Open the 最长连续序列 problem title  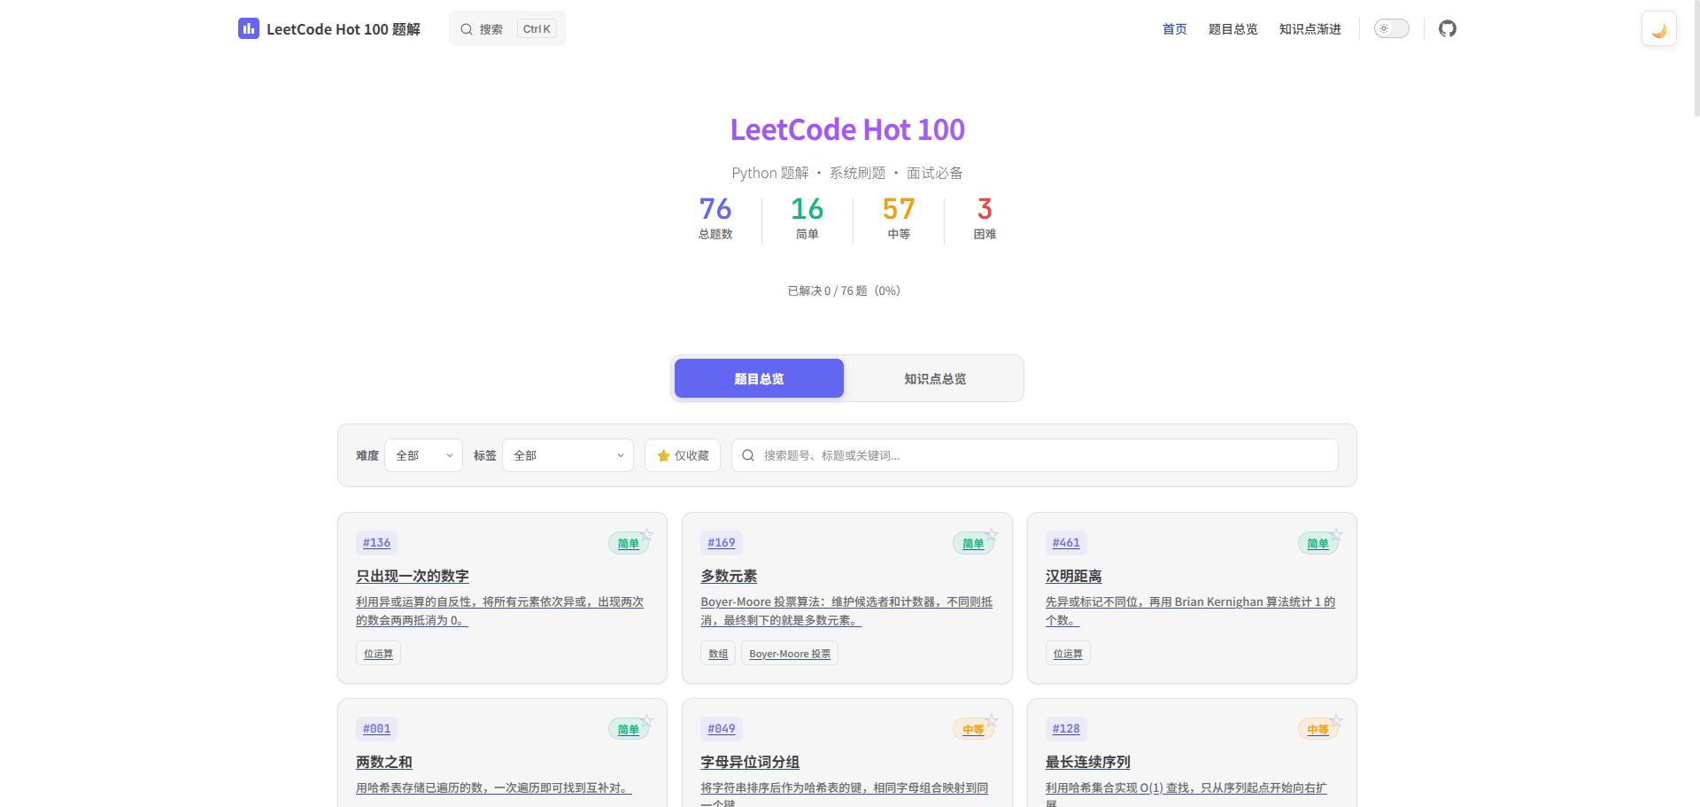click(x=1088, y=762)
